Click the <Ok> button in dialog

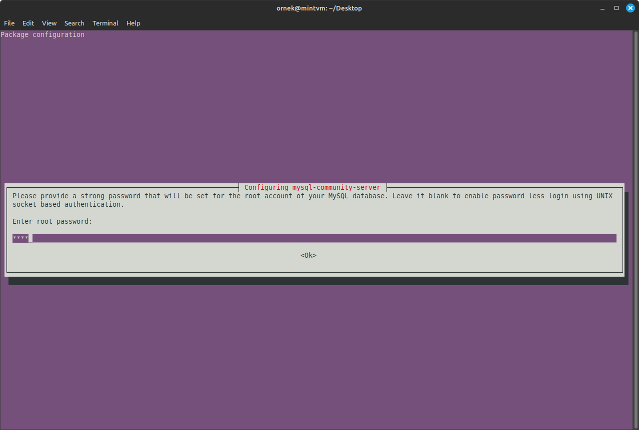(308, 255)
